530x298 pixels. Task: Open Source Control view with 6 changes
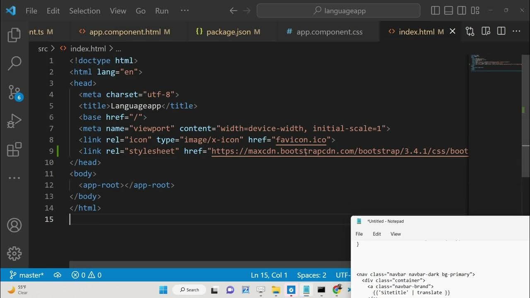[14, 92]
